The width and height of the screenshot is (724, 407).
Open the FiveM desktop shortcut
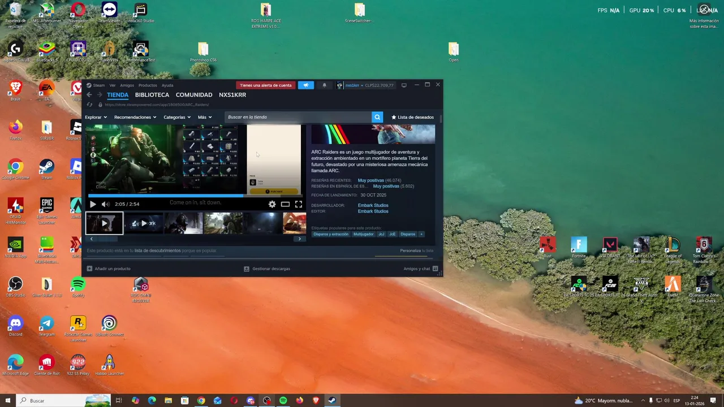[x=673, y=287]
